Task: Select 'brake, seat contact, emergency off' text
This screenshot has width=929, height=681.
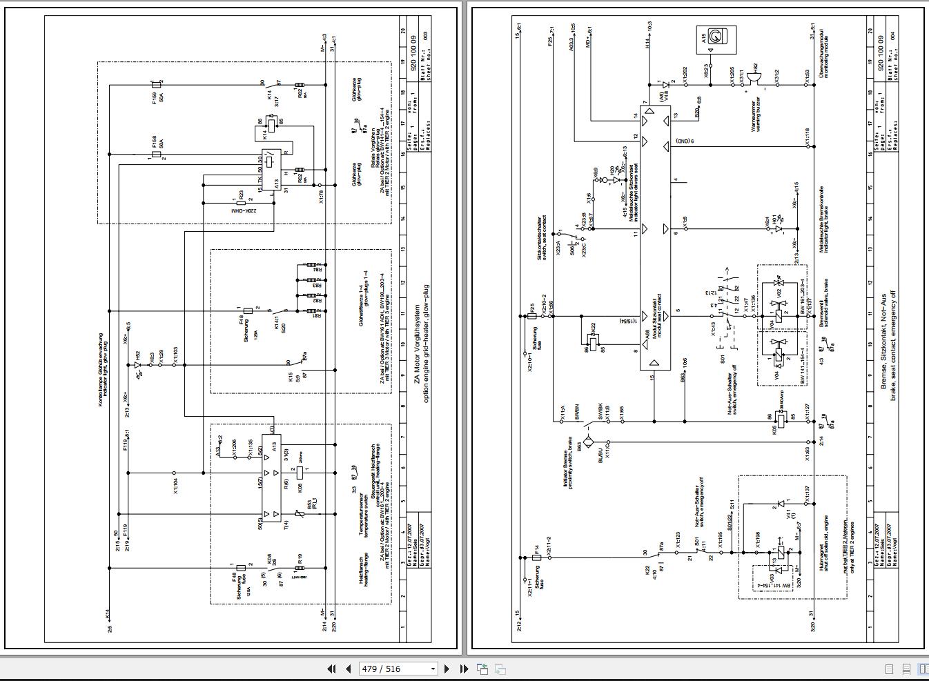Action: click(893, 345)
